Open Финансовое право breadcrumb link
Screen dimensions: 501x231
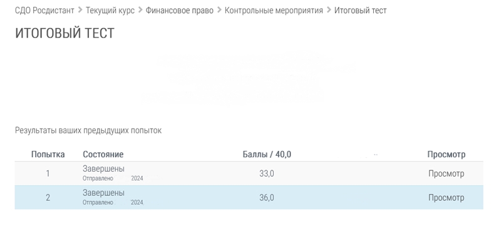(179, 10)
